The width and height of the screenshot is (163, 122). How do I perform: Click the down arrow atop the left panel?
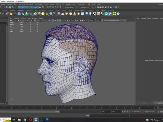(6, 23)
